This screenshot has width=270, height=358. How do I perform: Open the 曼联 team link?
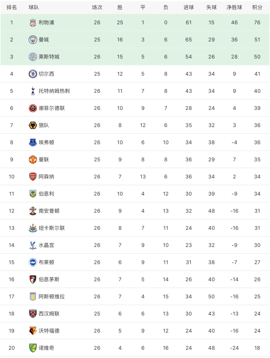click(44, 160)
